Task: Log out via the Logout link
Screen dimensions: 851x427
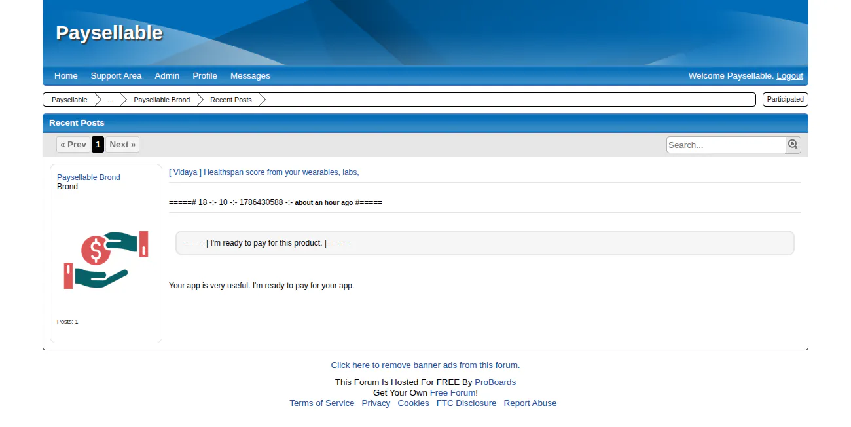Action: (x=789, y=76)
